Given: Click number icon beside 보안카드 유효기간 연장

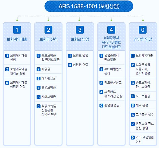Looking at the screenshot, I should point(101,92).
